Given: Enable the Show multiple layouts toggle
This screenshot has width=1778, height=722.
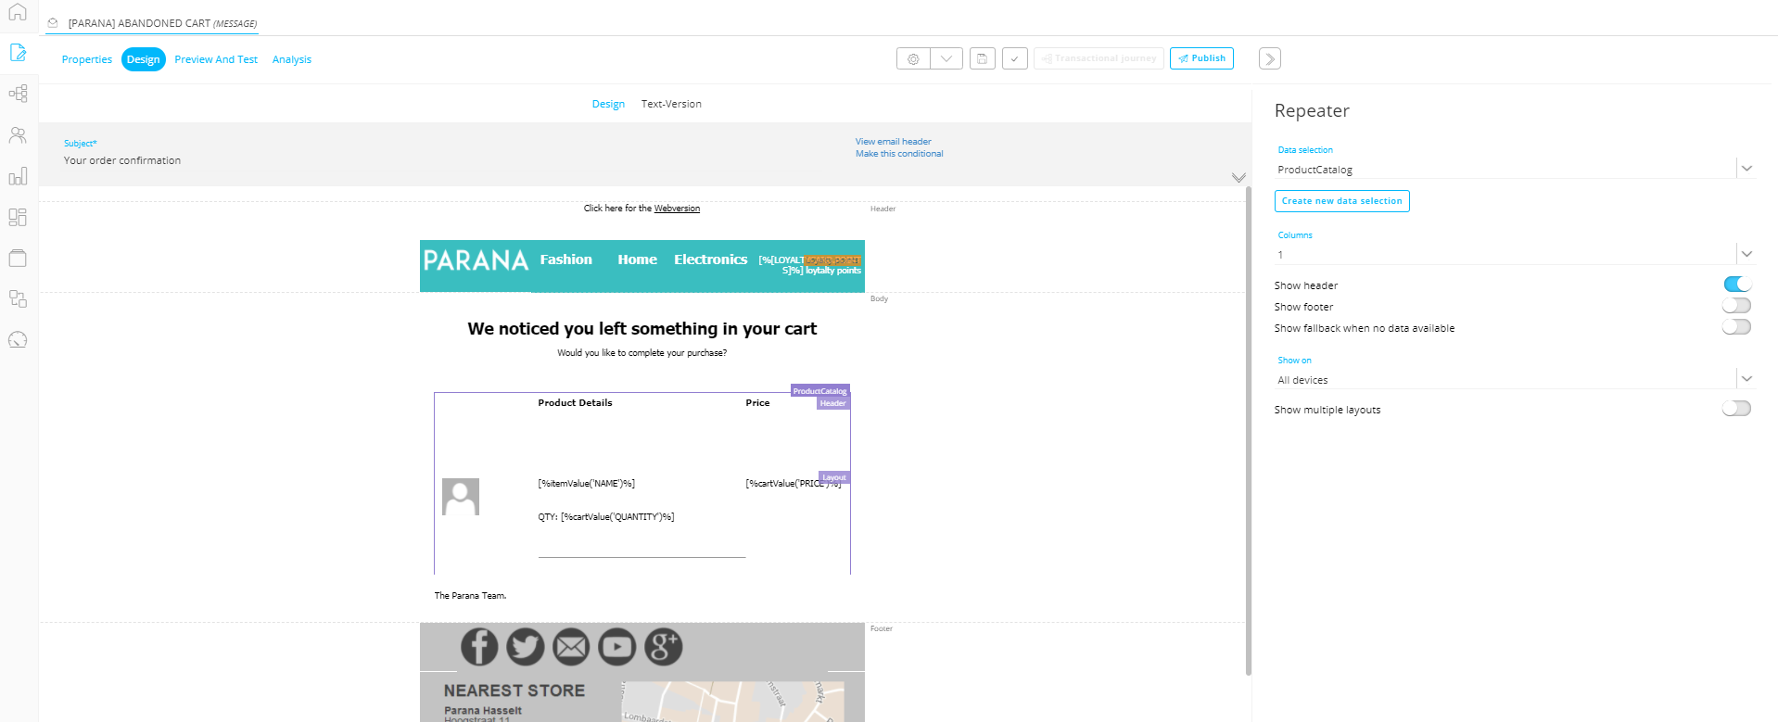Looking at the screenshot, I should [x=1736, y=409].
